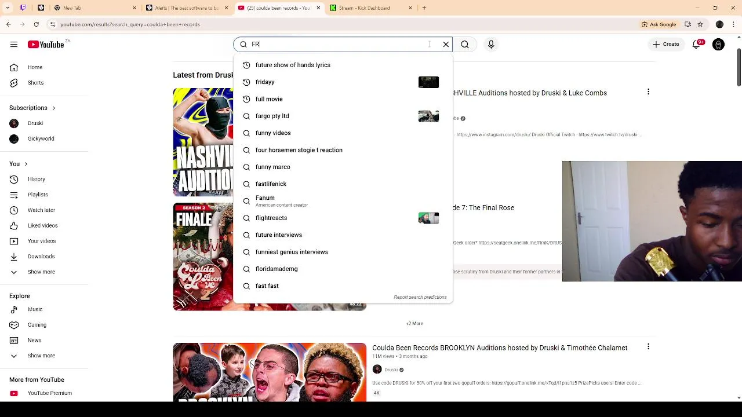Screen dimensions: 742x417
Task: Open the notifications bell
Action: pyautogui.click(x=696, y=45)
